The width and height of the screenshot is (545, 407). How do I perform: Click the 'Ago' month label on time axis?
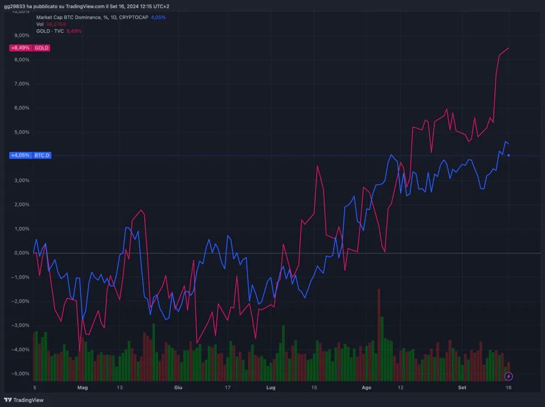click(x=366, y=388)
